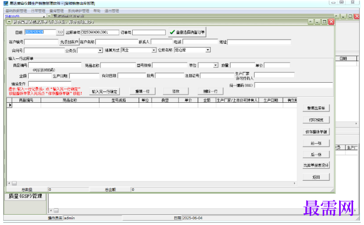This screenshot has width=364, height=225.
Task: Focus the 储运条件 input field
Action: (50, 84)
